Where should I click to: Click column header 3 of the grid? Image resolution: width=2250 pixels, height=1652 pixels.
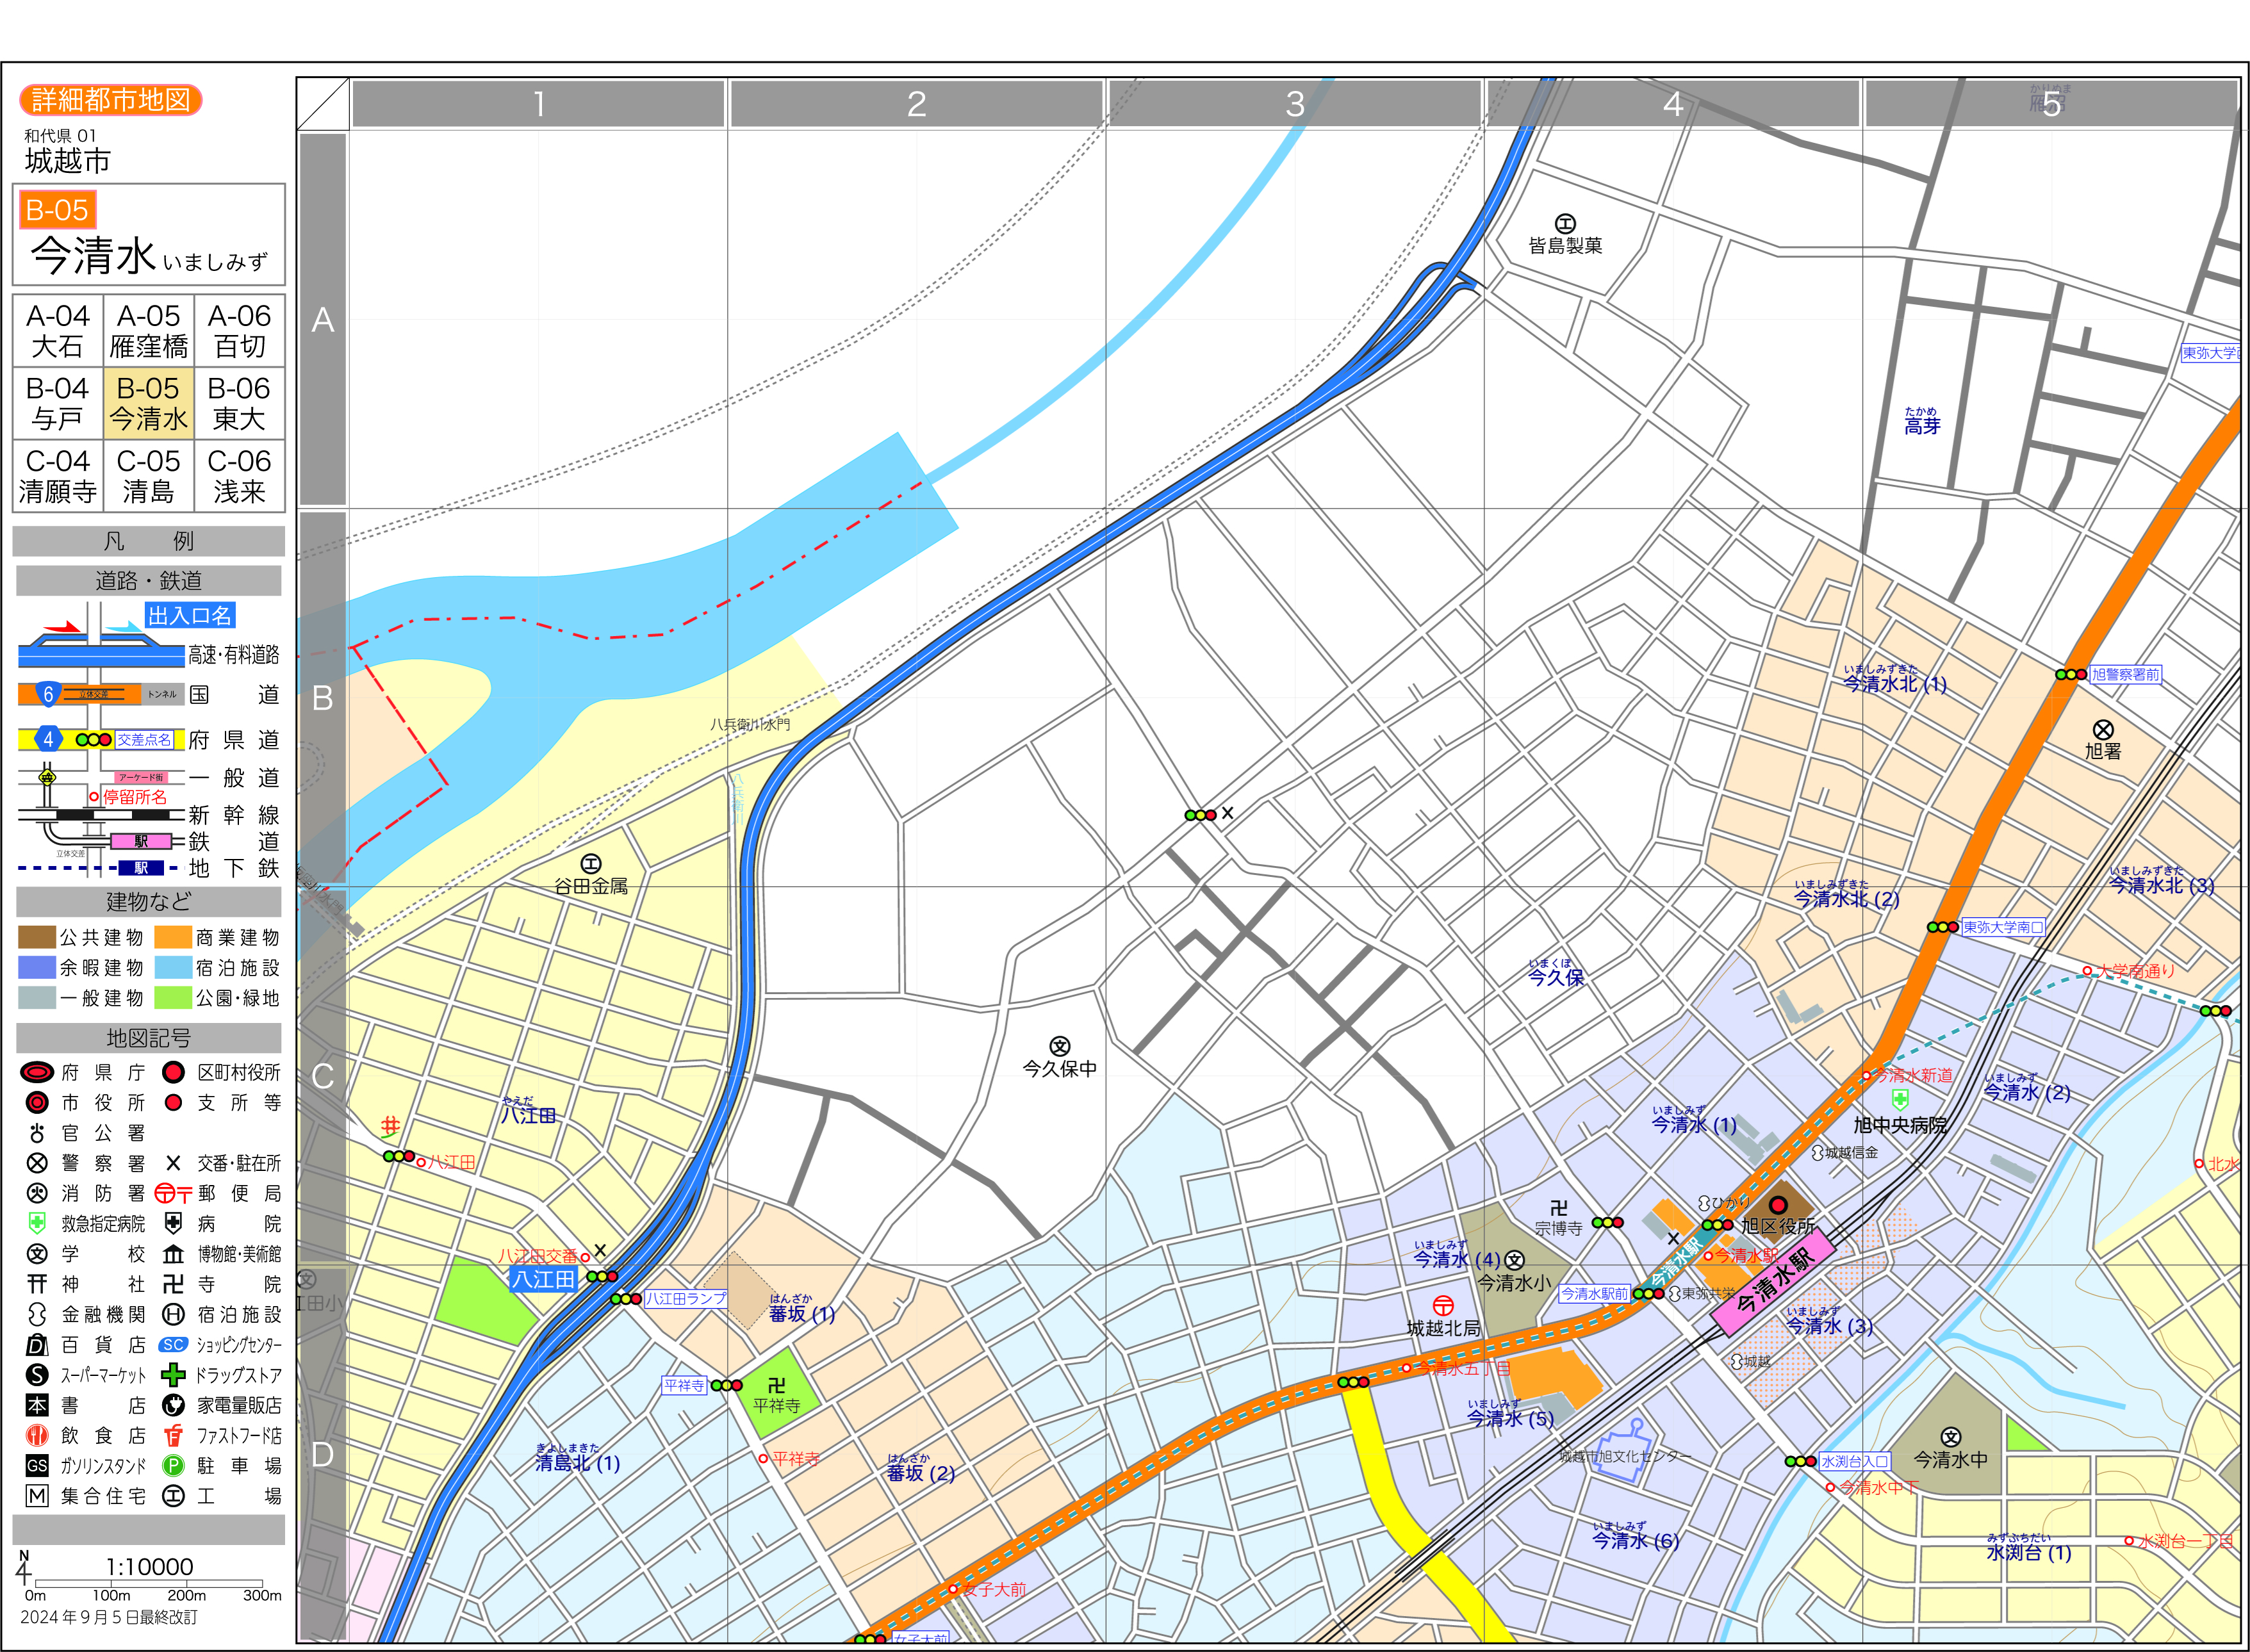point(1294,104)
